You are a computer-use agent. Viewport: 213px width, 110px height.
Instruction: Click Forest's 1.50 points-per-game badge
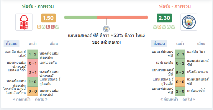(48, 18)
